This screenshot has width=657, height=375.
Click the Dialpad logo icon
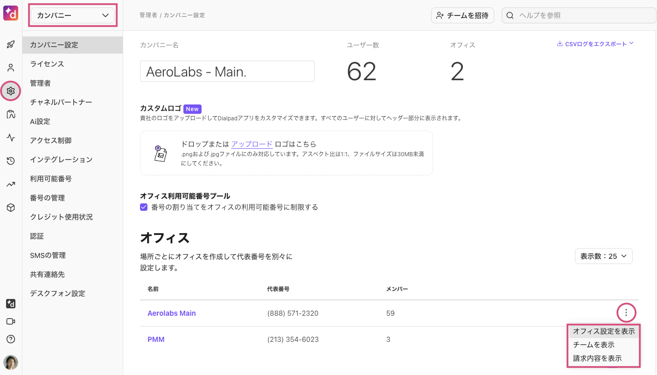click(11, 14)
